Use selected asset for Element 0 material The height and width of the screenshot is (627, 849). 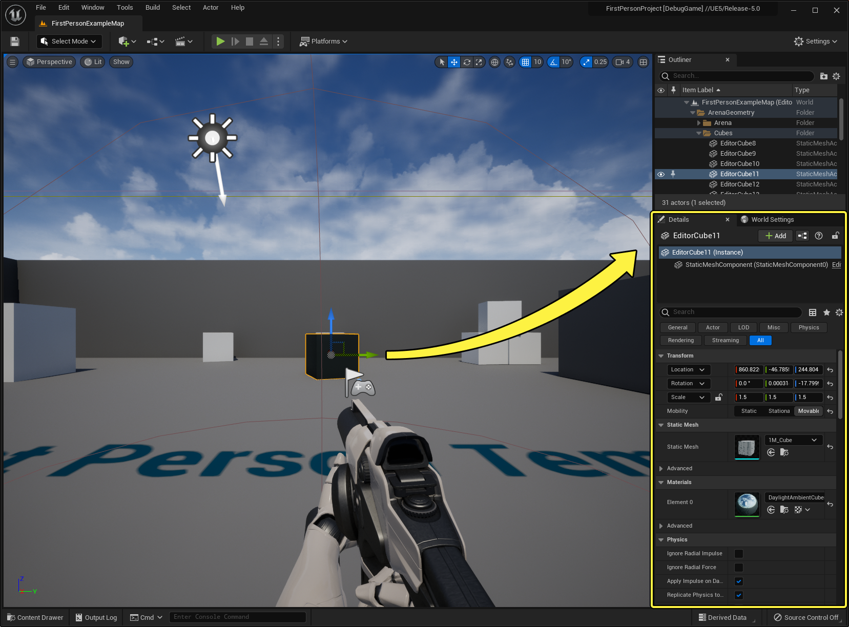coord(771,510)
